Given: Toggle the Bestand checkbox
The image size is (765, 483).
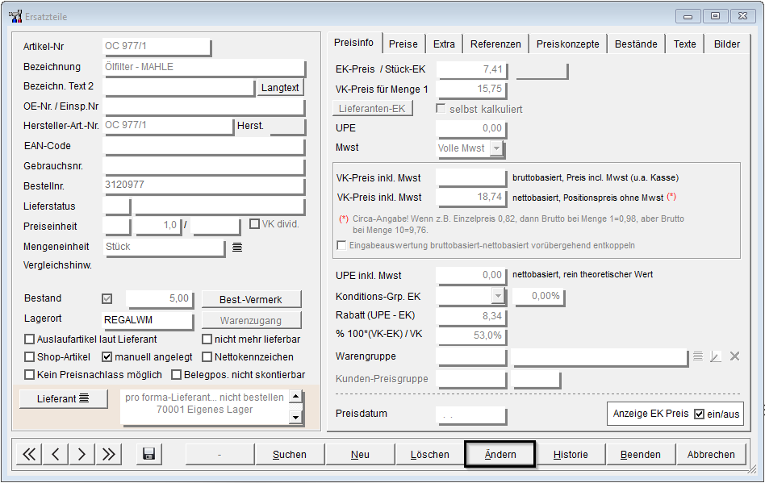Looking at the screenshot, I should 107,298.
